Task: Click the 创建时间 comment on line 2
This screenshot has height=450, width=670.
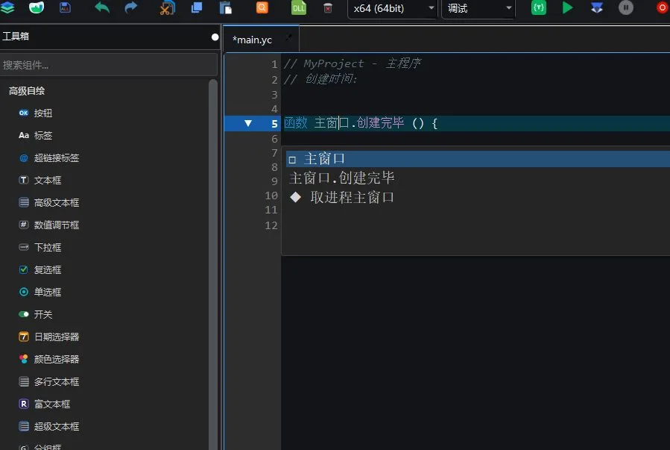Action: click(x=331, y=78)
